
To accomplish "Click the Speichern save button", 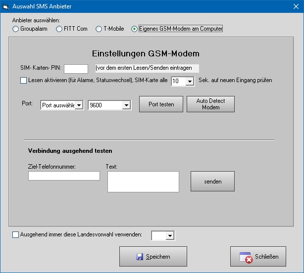I will tap(153, 256).
